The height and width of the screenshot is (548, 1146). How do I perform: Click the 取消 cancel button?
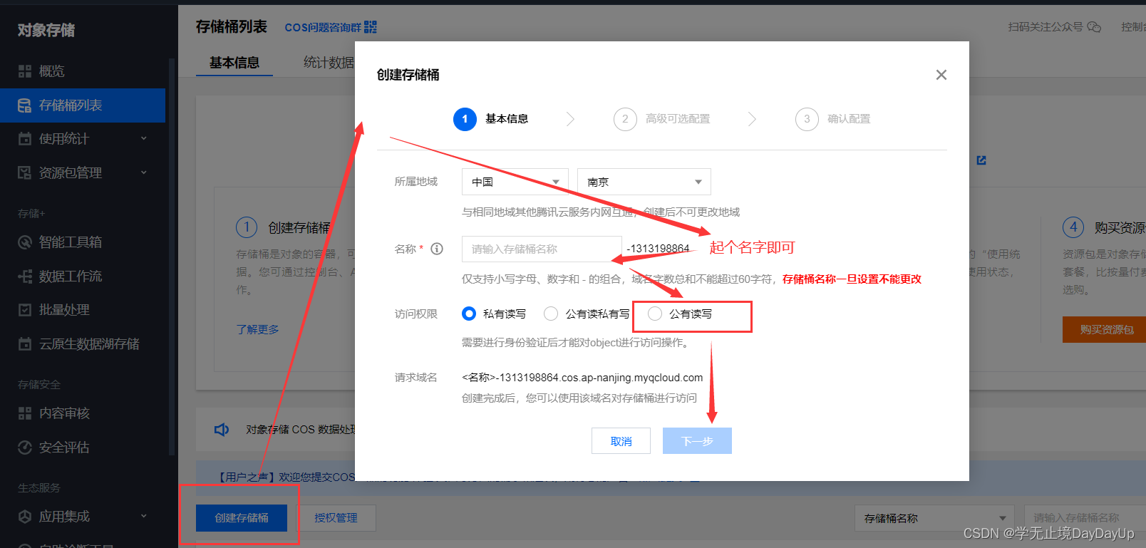(x=621, y=441)
